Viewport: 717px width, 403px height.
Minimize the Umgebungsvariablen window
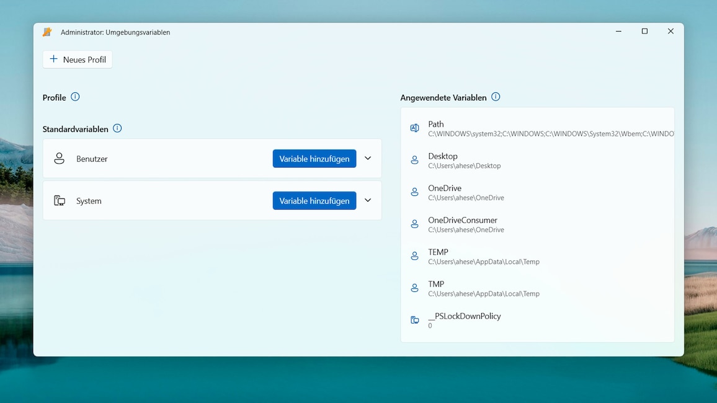click(x=618, y=31)
